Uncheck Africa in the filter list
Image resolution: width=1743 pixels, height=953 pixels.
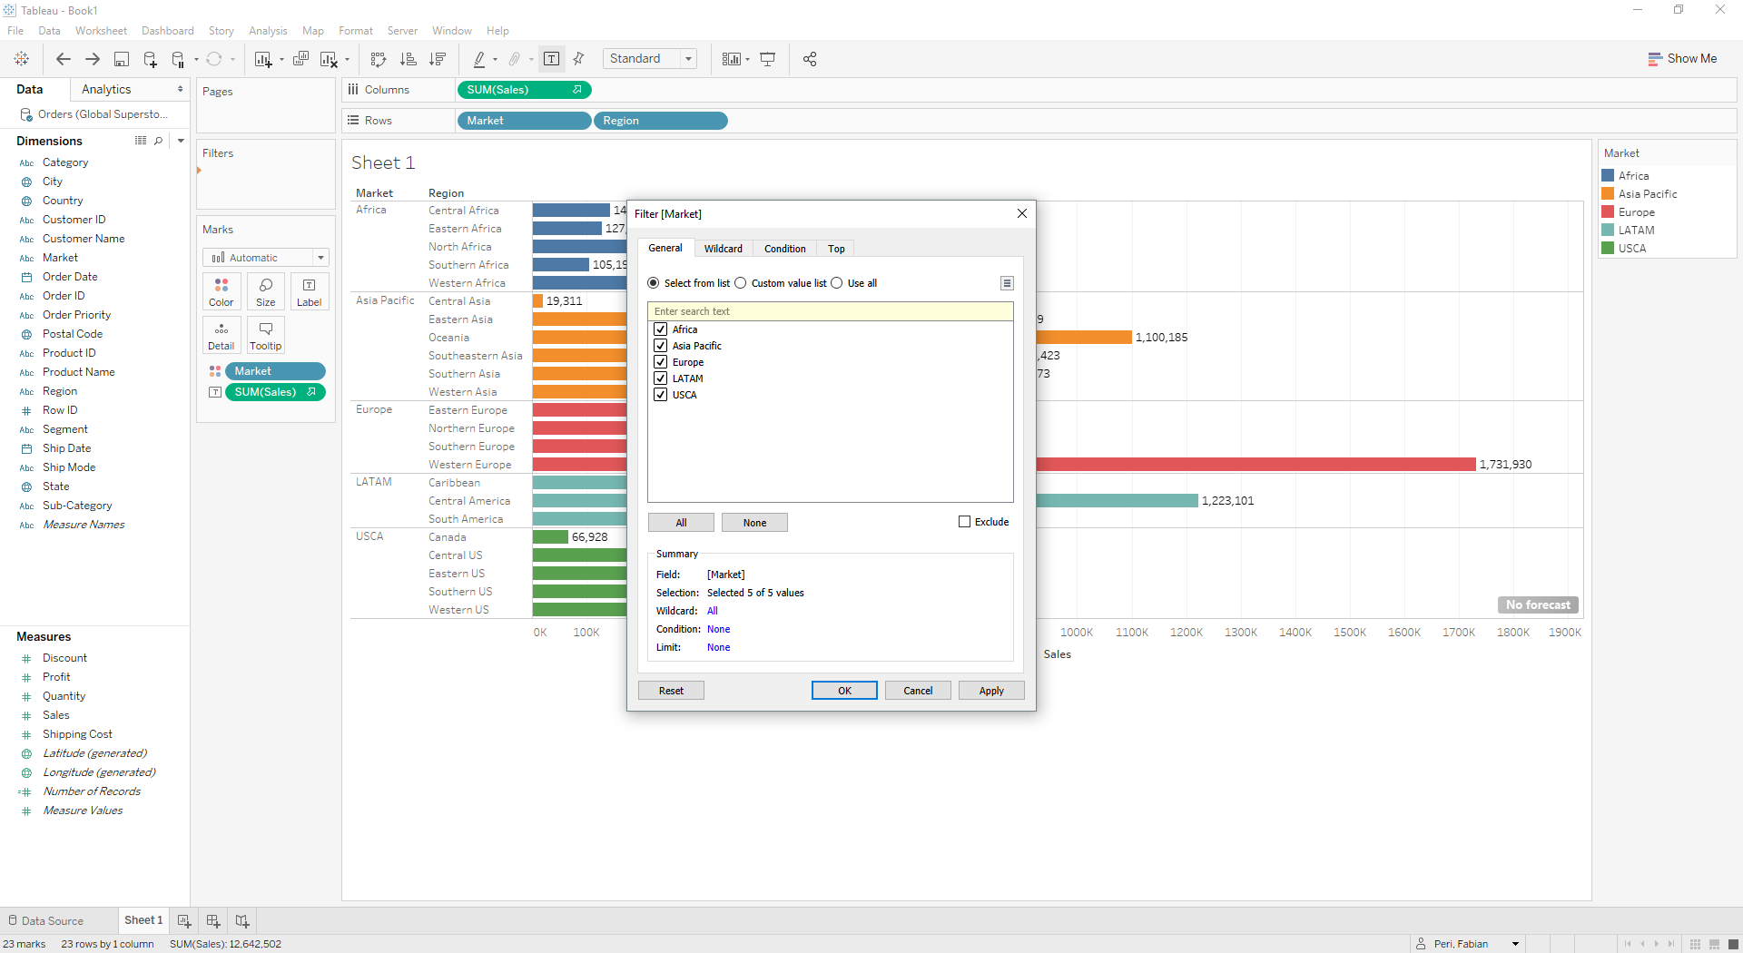point(661,329)
